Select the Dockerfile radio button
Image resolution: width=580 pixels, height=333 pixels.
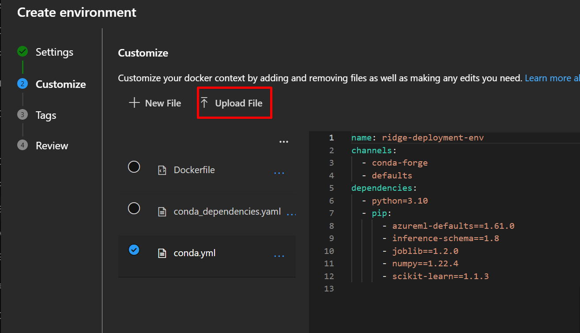coord(134,166)
